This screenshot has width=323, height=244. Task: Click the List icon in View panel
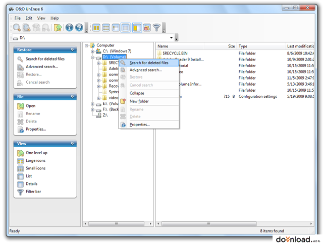click(x=20, y=176)
